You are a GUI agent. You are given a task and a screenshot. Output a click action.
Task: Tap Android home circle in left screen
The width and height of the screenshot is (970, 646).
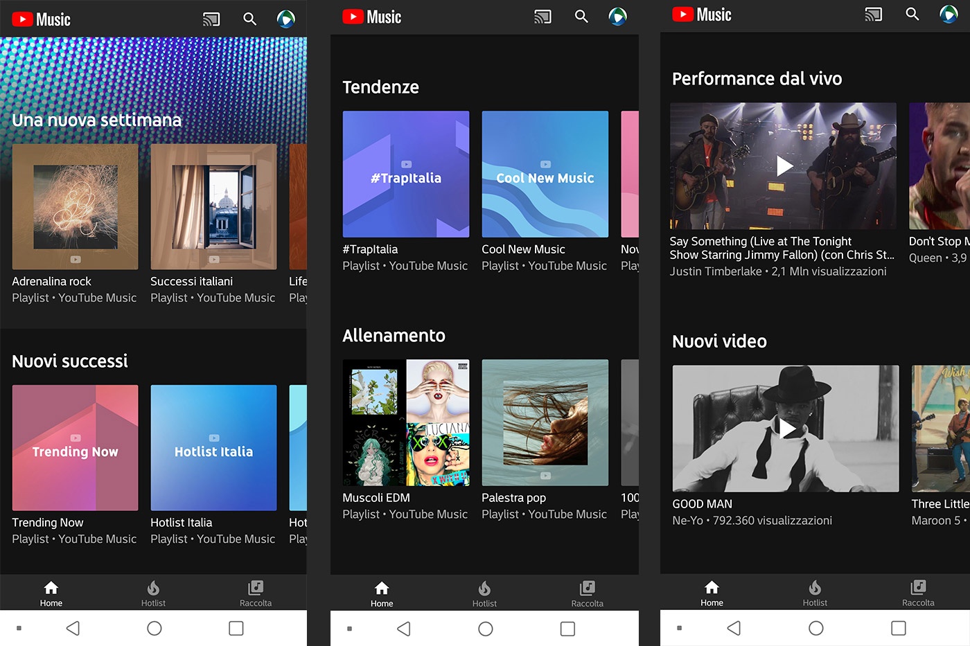point(155,628)
